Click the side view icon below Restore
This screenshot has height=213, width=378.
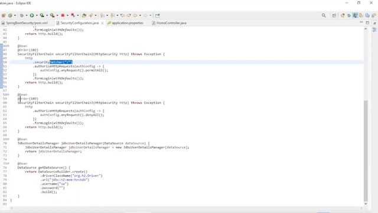[x=374, y=30]
